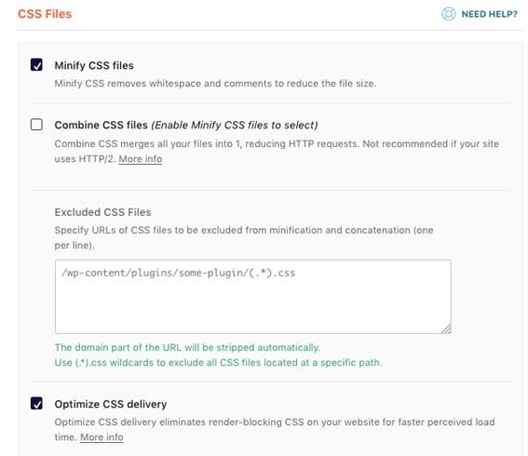Screen dimensions: 528x456
Task: Click the CSS Files section heading
Action: click(x=45, y=14)
